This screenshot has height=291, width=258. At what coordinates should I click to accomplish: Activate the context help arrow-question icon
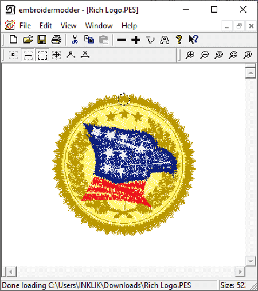(194, 40)
